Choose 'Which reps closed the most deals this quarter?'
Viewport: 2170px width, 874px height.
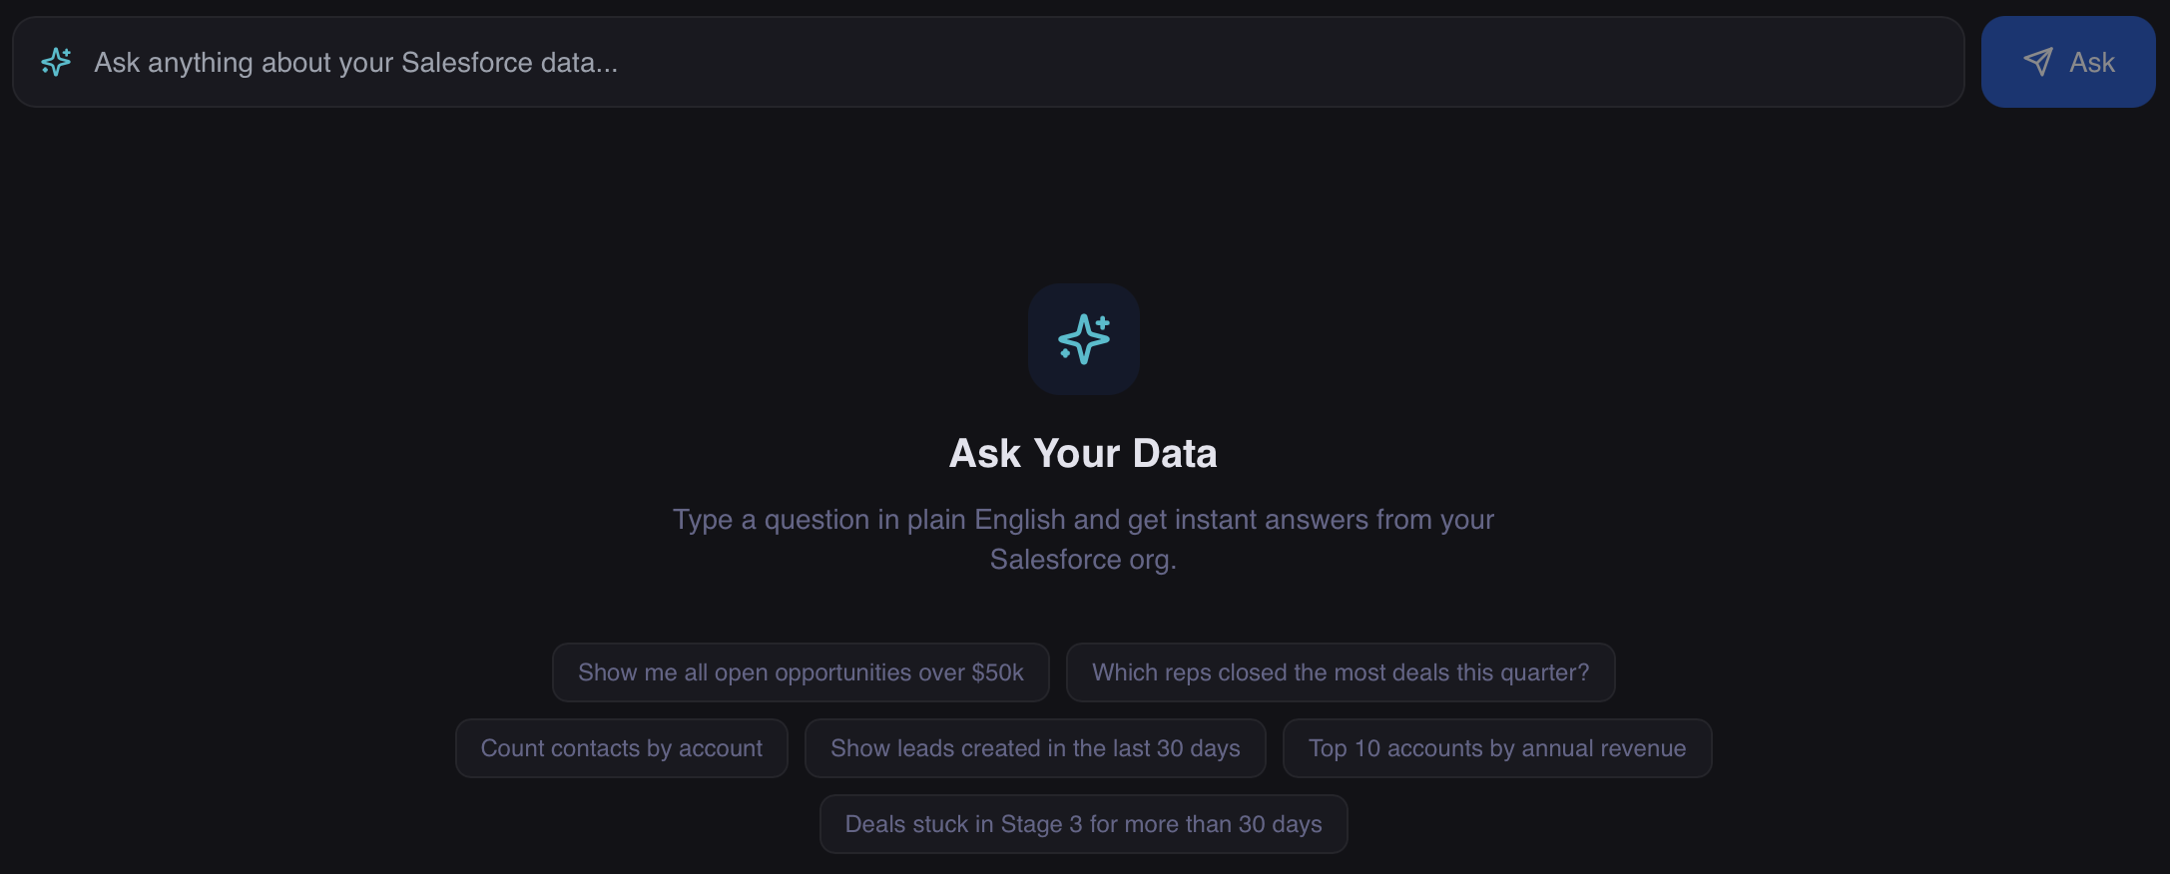(1340, 672)
